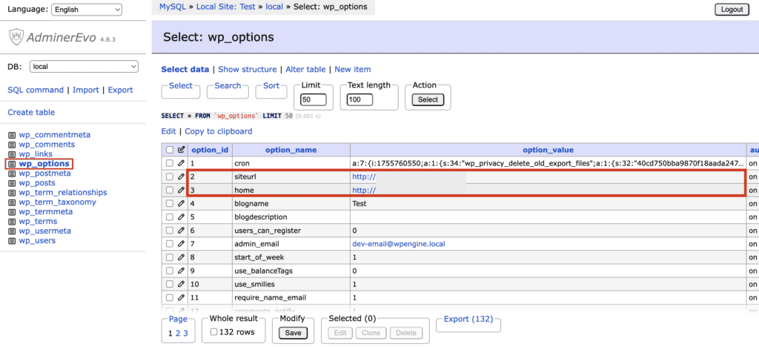
Task: Click table icon beside wp_termmeta
Action: pyautogui.click(x=12, y=212)
